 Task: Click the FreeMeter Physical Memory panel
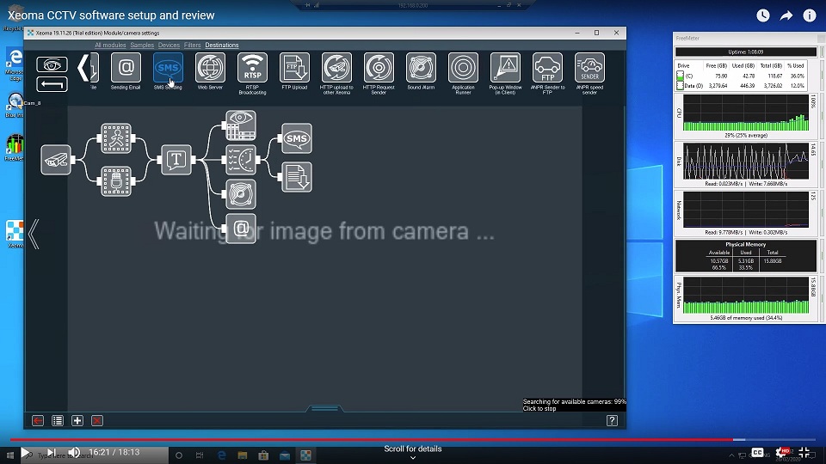pos(745,256)
